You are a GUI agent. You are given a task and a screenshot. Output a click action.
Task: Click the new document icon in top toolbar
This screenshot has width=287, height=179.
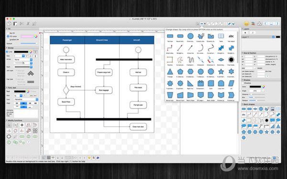9,23
